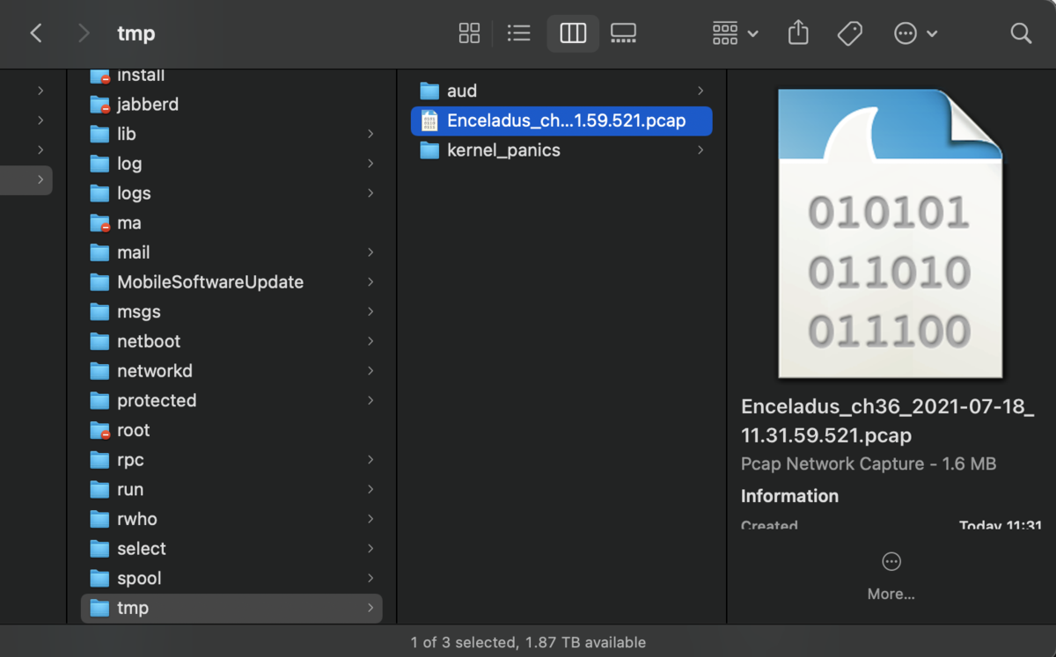Toggle column view button
1056x657 pixels.
[x=573, y=33]
